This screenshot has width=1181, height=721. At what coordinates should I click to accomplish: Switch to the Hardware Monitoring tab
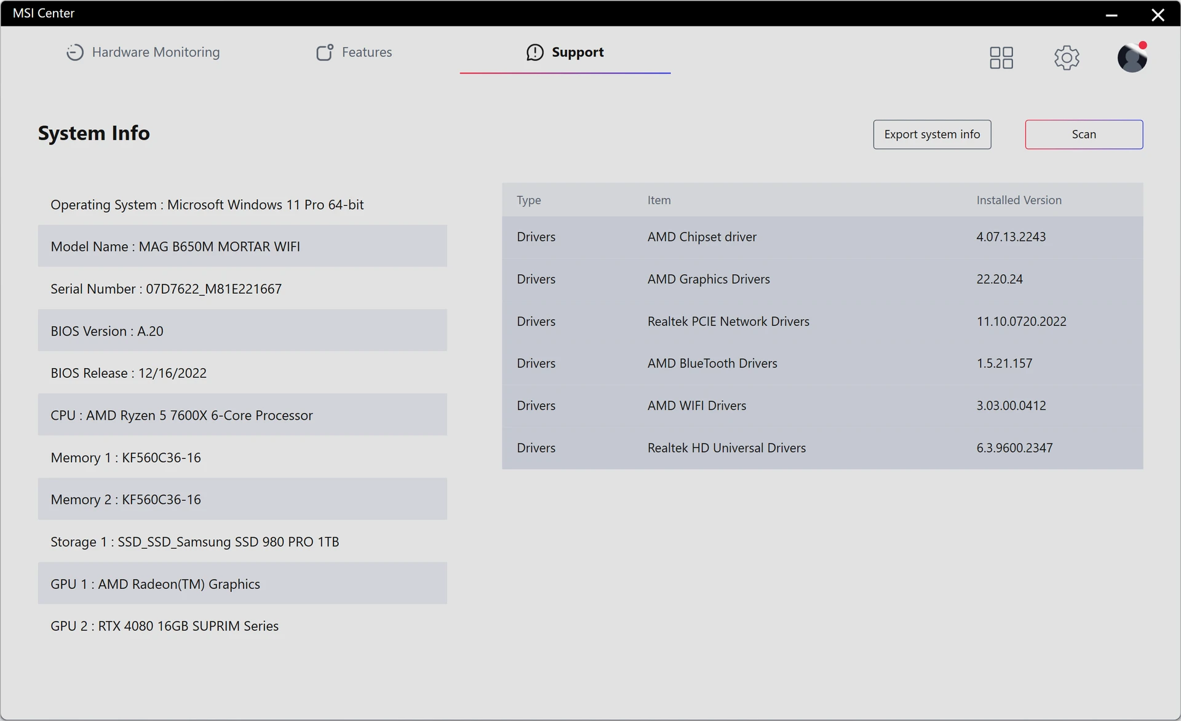coord(143,52)
